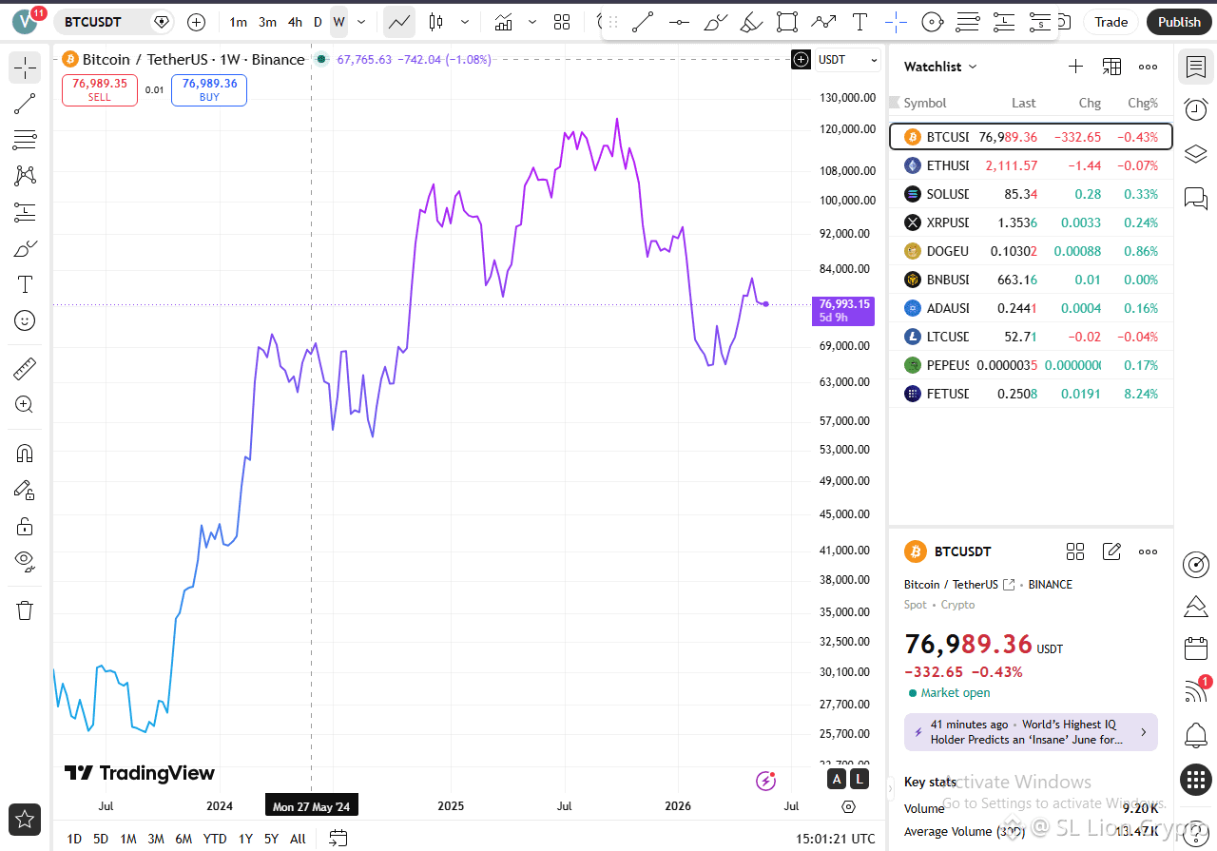Open the object tree layers icon
Viewport: 1217px width, 851px height.
coord(1195,154)
